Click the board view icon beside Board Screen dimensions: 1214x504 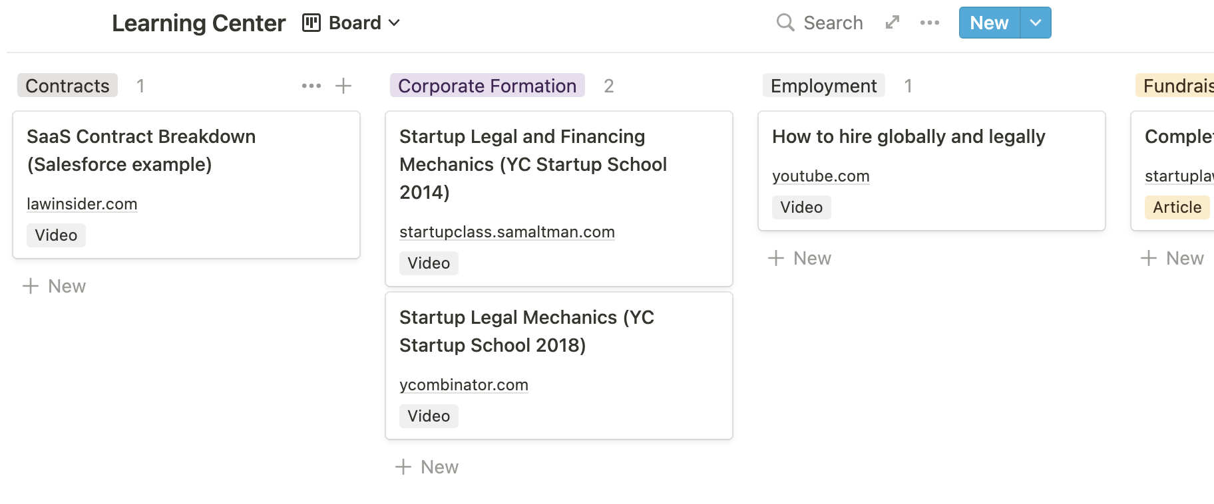pyautogui.click(x=310, y=22)
